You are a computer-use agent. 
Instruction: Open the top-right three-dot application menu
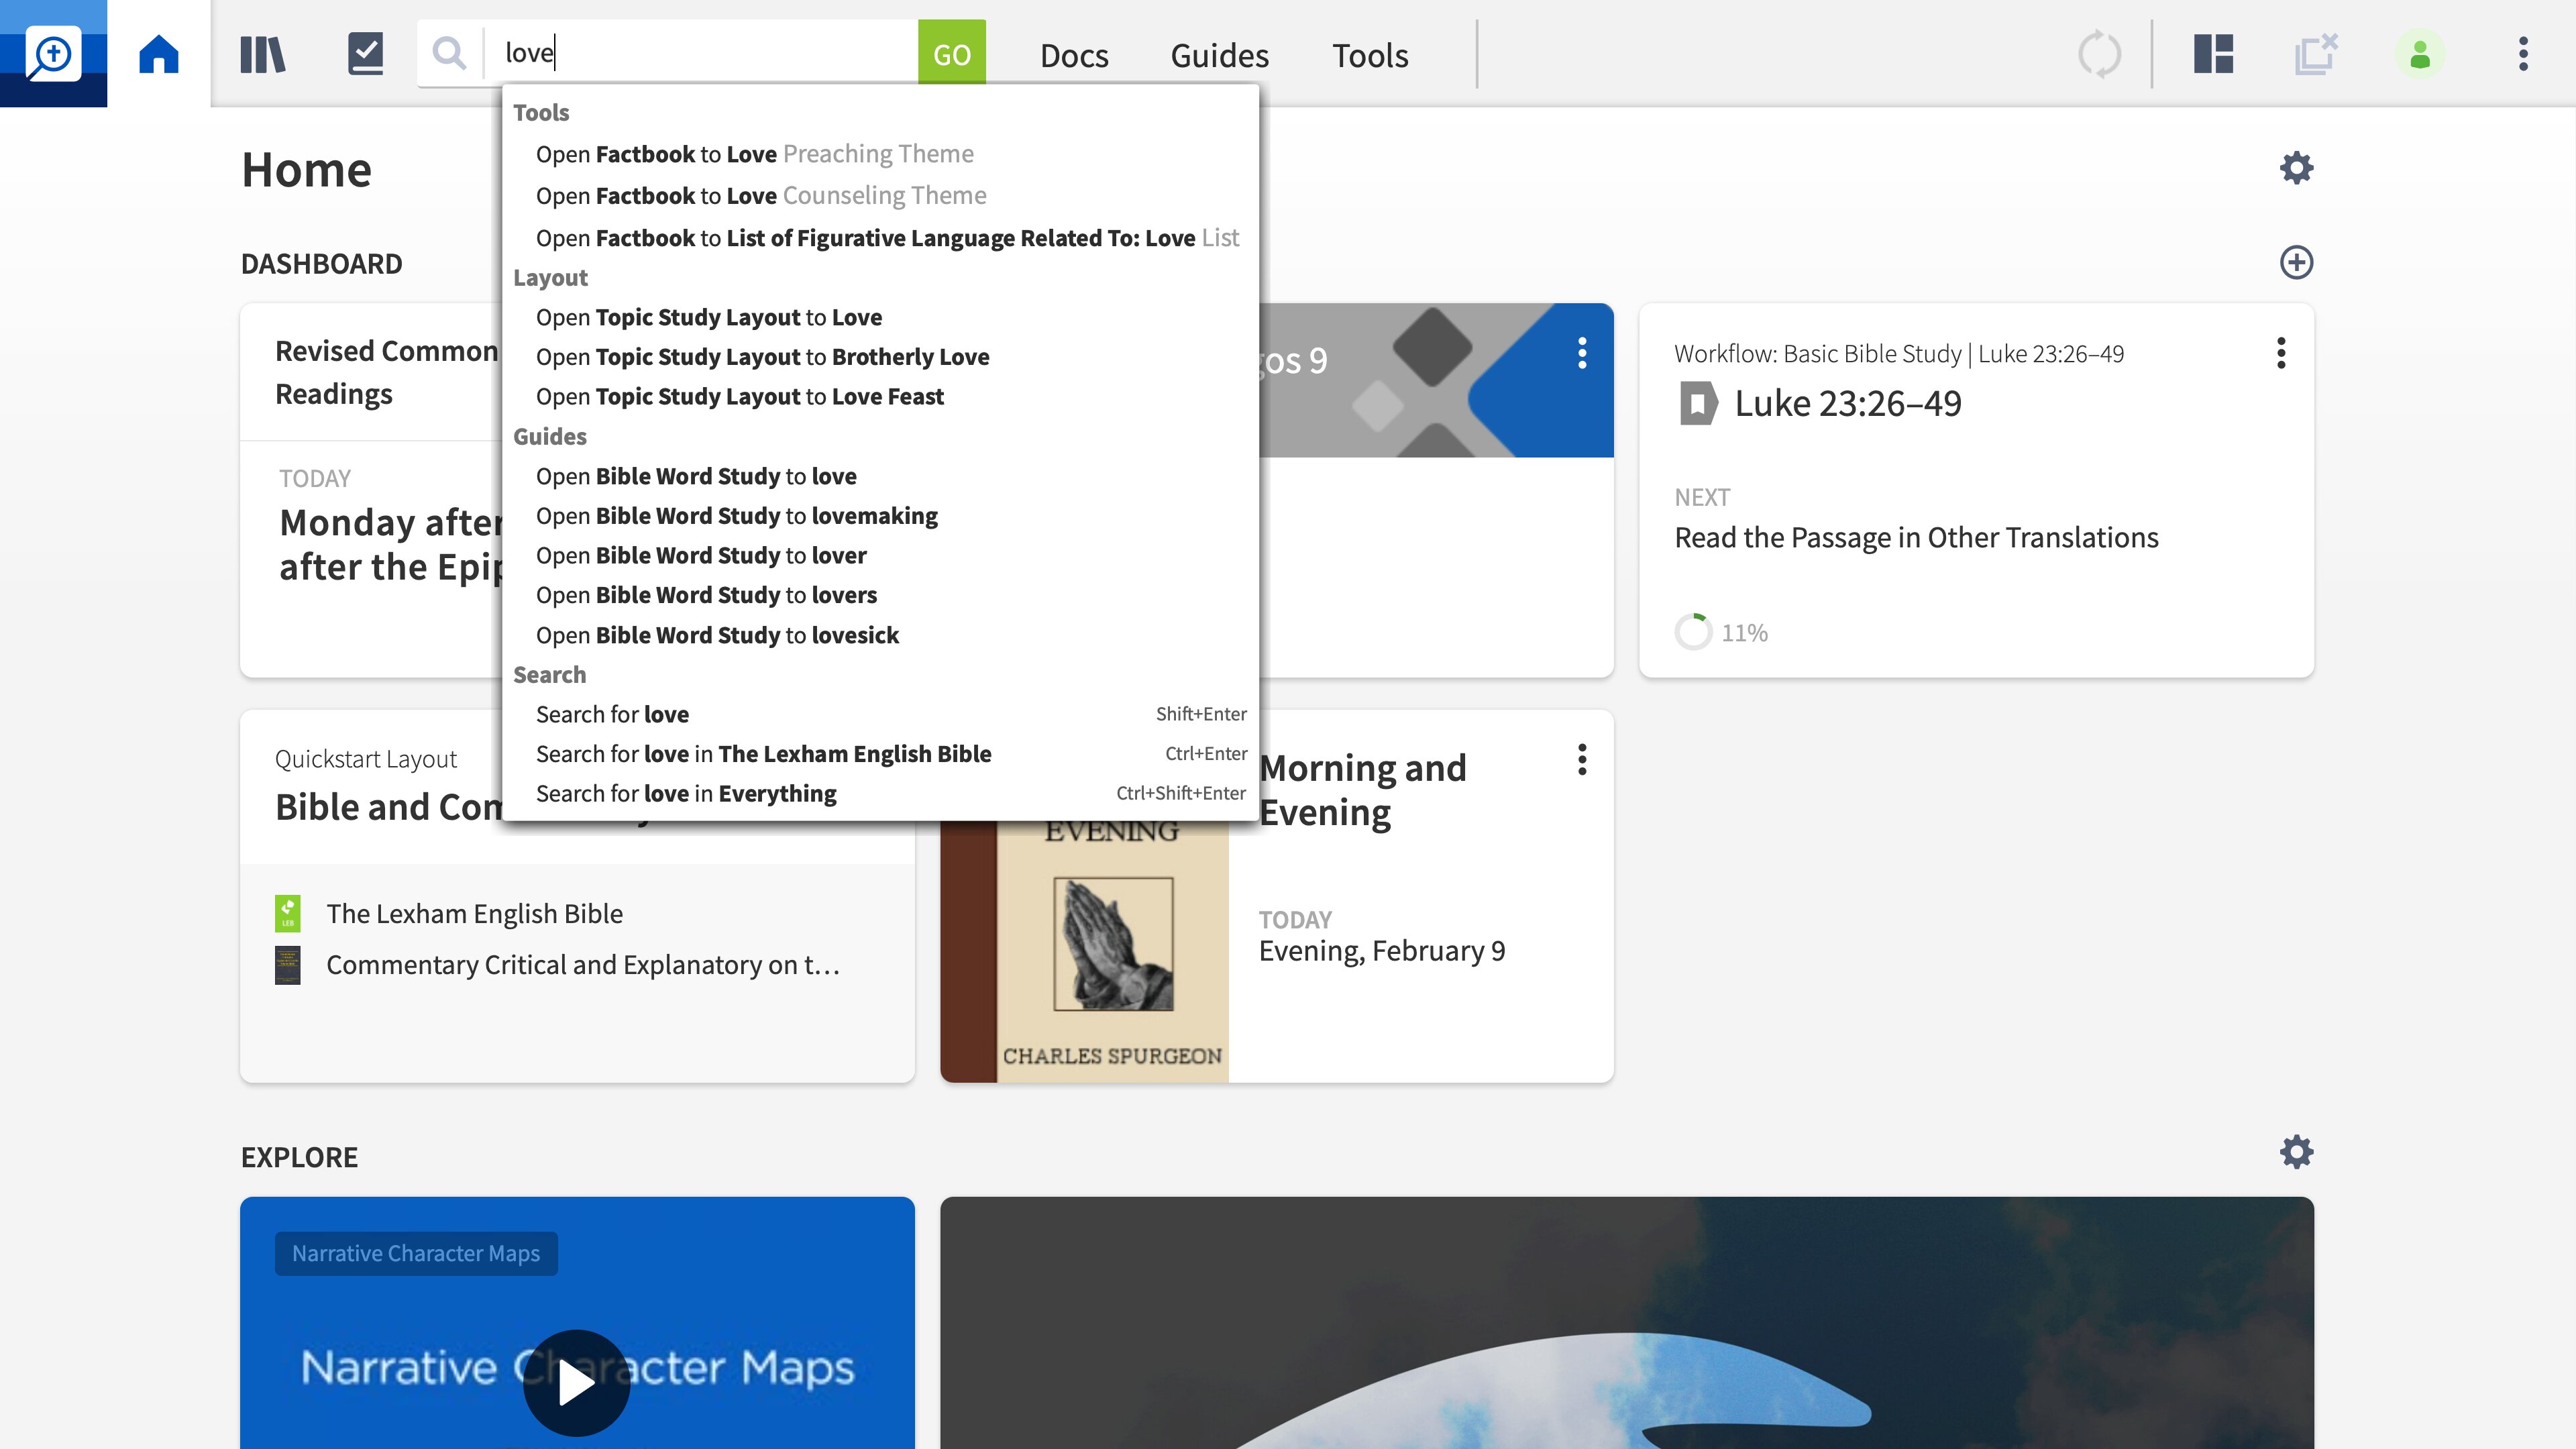(x=2523, y=54)
